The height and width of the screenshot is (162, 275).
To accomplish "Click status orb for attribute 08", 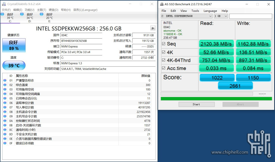I will 5,112.
